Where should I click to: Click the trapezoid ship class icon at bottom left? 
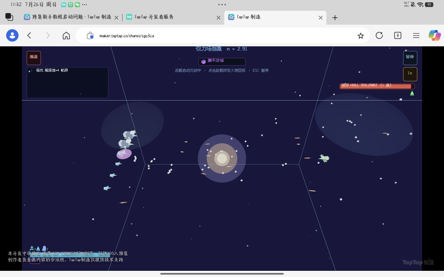[44, 248]
